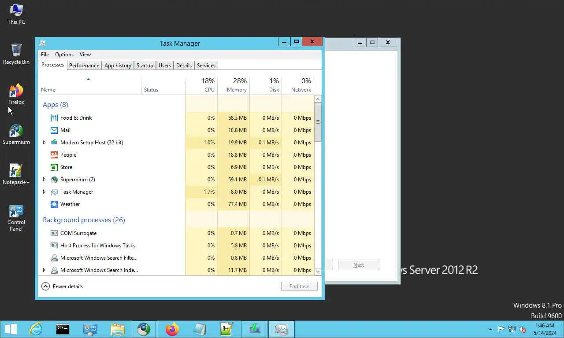Select the Recycle Bin desktop icon
The height and width of the screenshot is (338, 564).
pos(16,54)
